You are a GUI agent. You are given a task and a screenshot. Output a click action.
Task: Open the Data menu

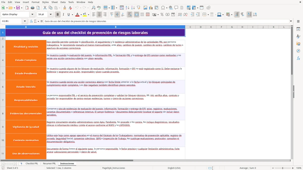point(63,2)
